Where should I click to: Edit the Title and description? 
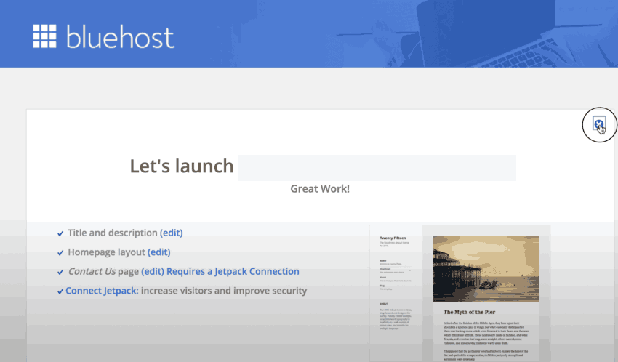171,233
